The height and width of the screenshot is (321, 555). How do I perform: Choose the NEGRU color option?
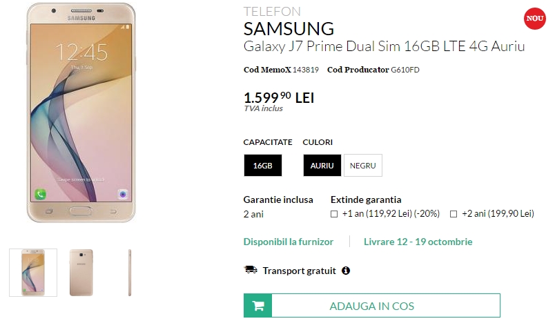click(x=363, y=165)
